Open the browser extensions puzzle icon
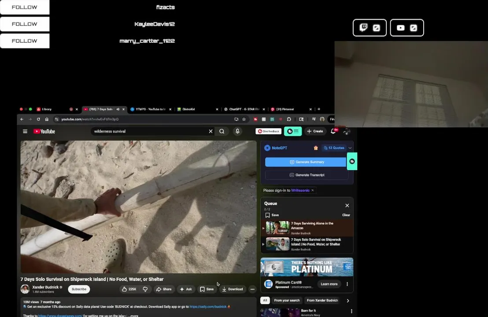The width and height of the screenshot is (488, 317). 289,119
